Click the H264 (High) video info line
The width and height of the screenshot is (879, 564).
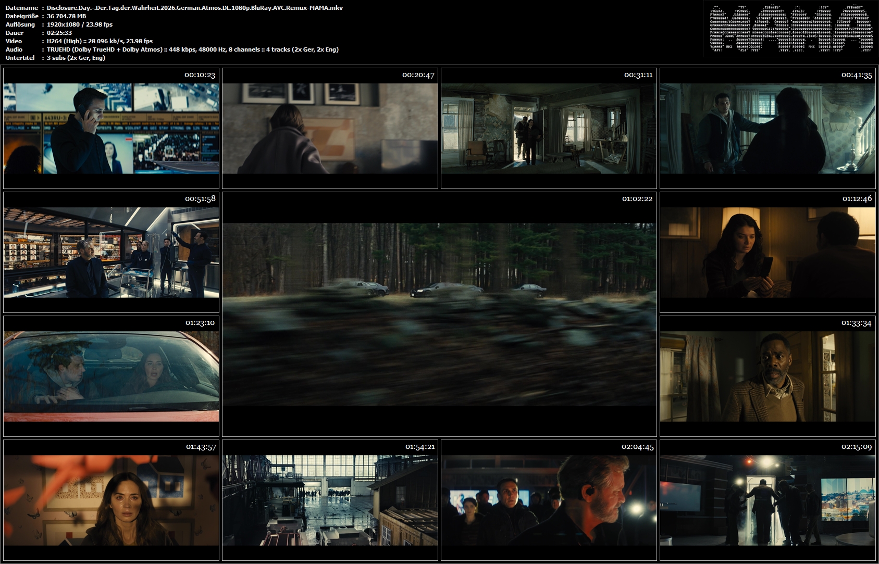[x=100, y=41]
